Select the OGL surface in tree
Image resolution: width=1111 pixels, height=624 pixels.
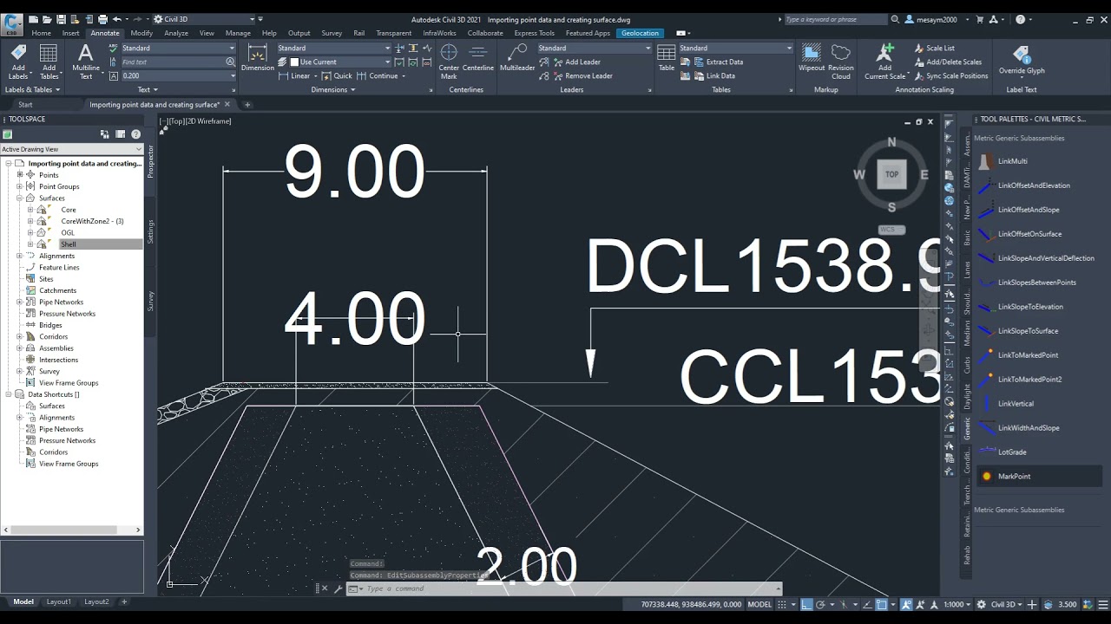point(68,233)
